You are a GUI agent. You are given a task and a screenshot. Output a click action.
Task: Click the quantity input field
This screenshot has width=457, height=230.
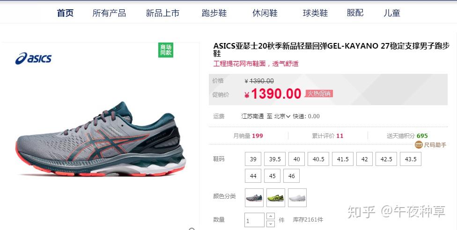click(x=254, y=220)
